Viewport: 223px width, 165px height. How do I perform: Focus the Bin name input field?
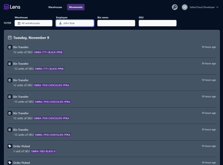pos(116,23)
